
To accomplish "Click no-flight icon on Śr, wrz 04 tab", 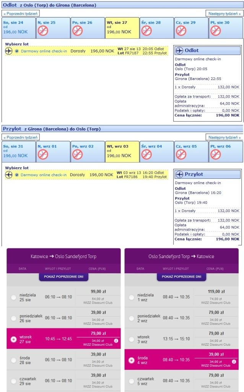I will (x=146, y=155).
